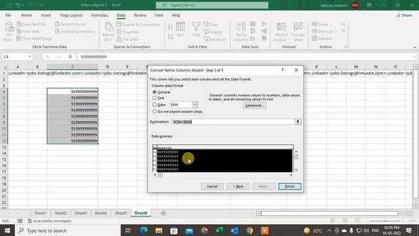Image resolution: width=419 pixels, height=236 pixels.
Task: Switch to the Sheet1 tab
Action: coord(41,213)
